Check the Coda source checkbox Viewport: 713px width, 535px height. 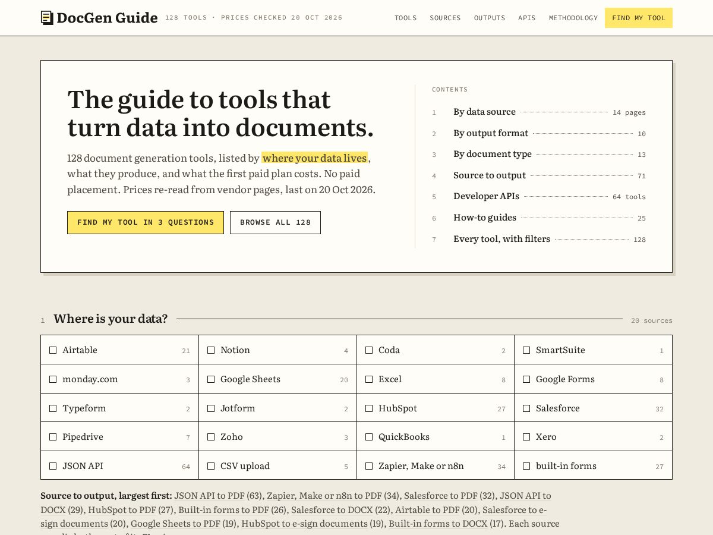(x=369, y=350)
